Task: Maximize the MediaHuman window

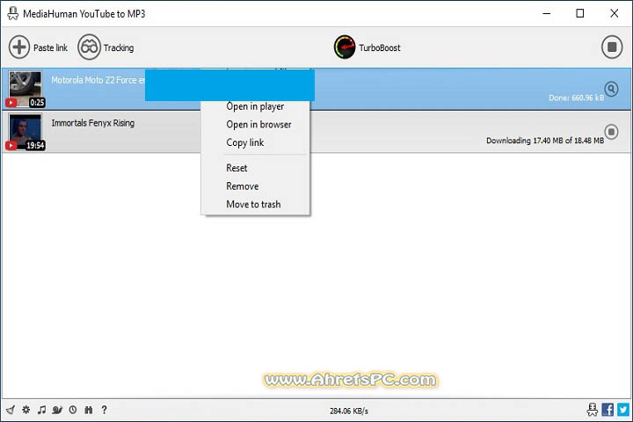Action: pyautogui.click(x=580, y=13)
